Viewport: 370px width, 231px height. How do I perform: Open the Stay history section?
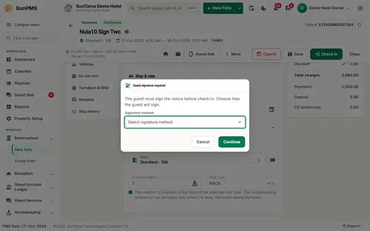pyautogui.click(x=89, y=111)
